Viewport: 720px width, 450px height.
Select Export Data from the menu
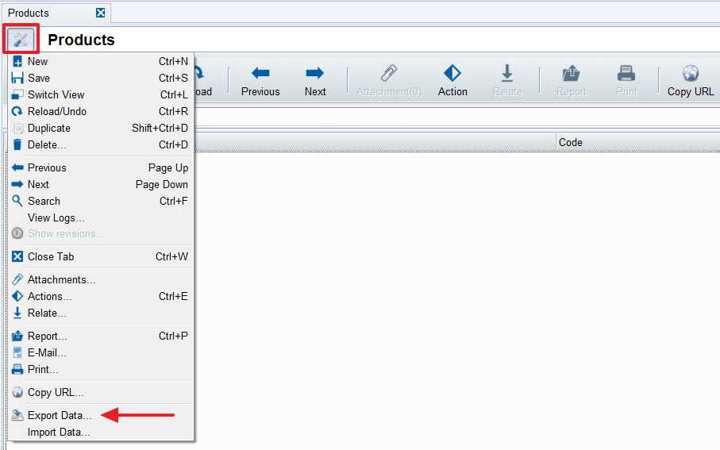pyautogui.click(x=60, y=415)
